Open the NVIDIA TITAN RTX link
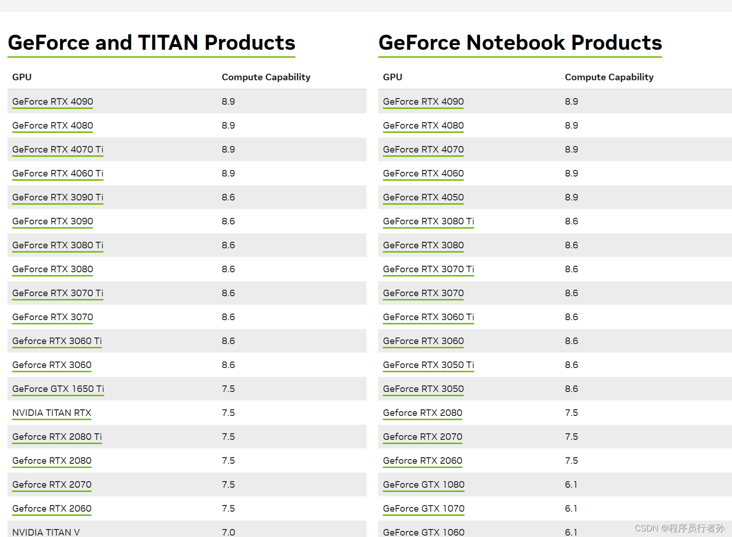The width and height of the screenshot is (732, 537). pos(52,413)
